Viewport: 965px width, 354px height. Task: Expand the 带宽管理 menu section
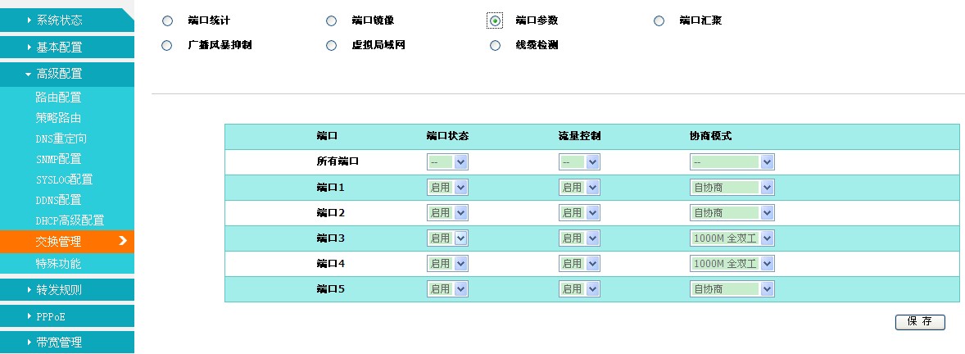[66, 343]
